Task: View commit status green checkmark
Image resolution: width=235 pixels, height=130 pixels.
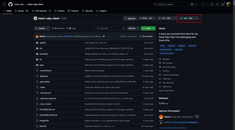Action: point(108,36)
